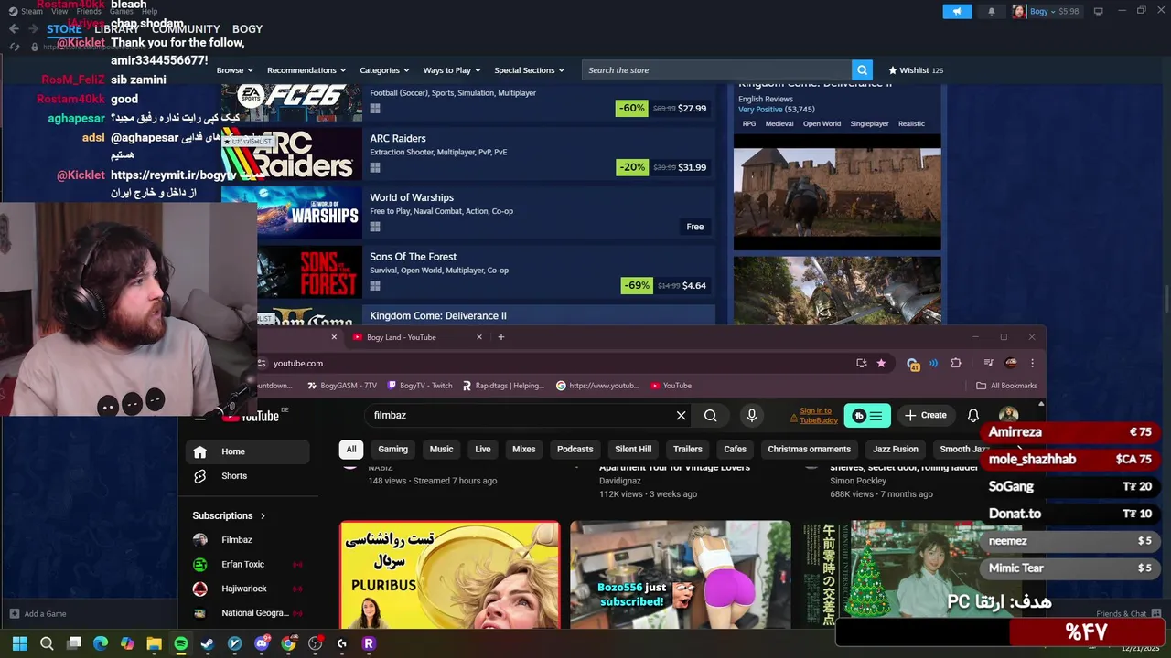
Task: Open Spotify from the taskbar
Action: pyautogui.click(x=181, y=643)
